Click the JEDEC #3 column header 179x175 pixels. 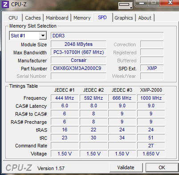122,90
